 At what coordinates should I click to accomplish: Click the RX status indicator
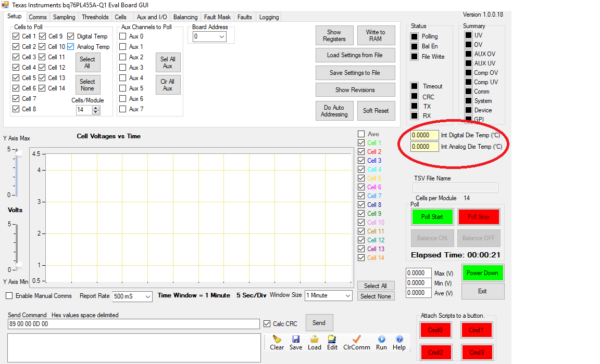[414, 115]
